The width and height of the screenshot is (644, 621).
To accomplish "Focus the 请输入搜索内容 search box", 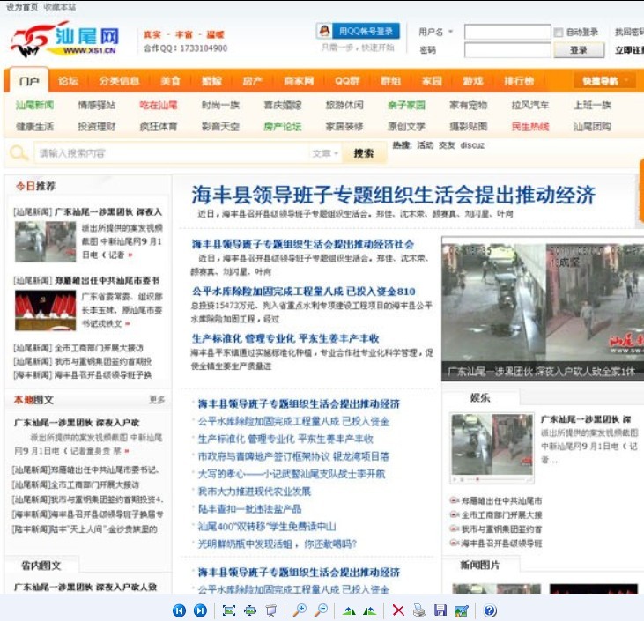I will point(172,153).
